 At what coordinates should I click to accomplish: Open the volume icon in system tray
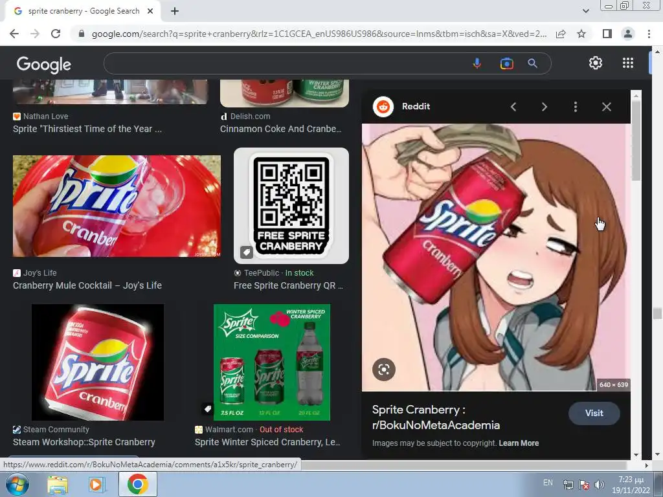point(599,485)
